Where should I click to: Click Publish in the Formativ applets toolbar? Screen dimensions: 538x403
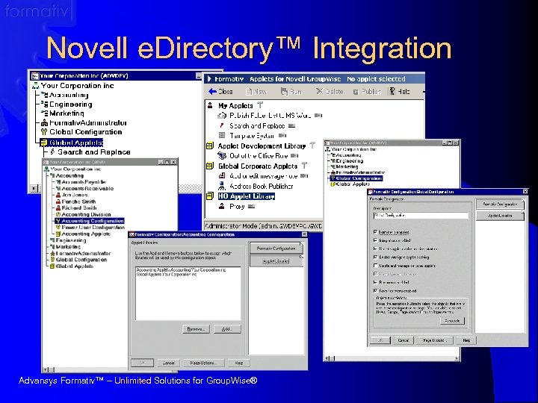coord(367,92)
